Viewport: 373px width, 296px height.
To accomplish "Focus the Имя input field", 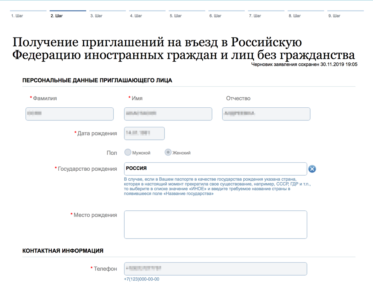I will pos(168,114).
